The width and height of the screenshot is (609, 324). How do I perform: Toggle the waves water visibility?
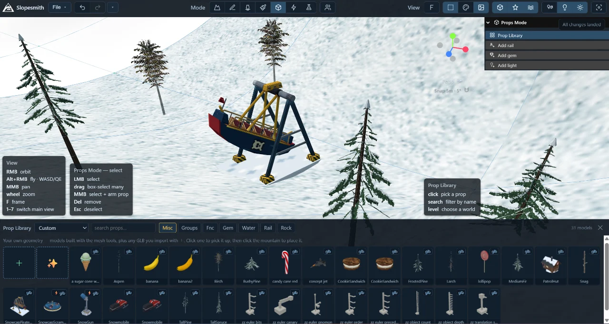tap(530, 8)
